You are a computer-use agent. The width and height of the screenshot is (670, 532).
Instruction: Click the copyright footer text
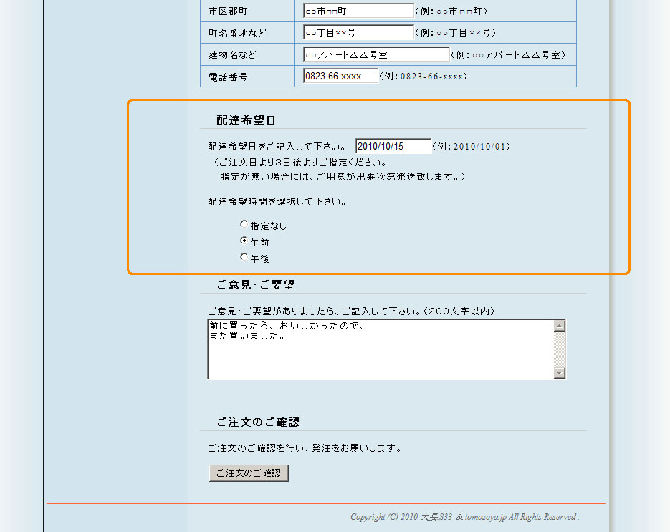464,517
